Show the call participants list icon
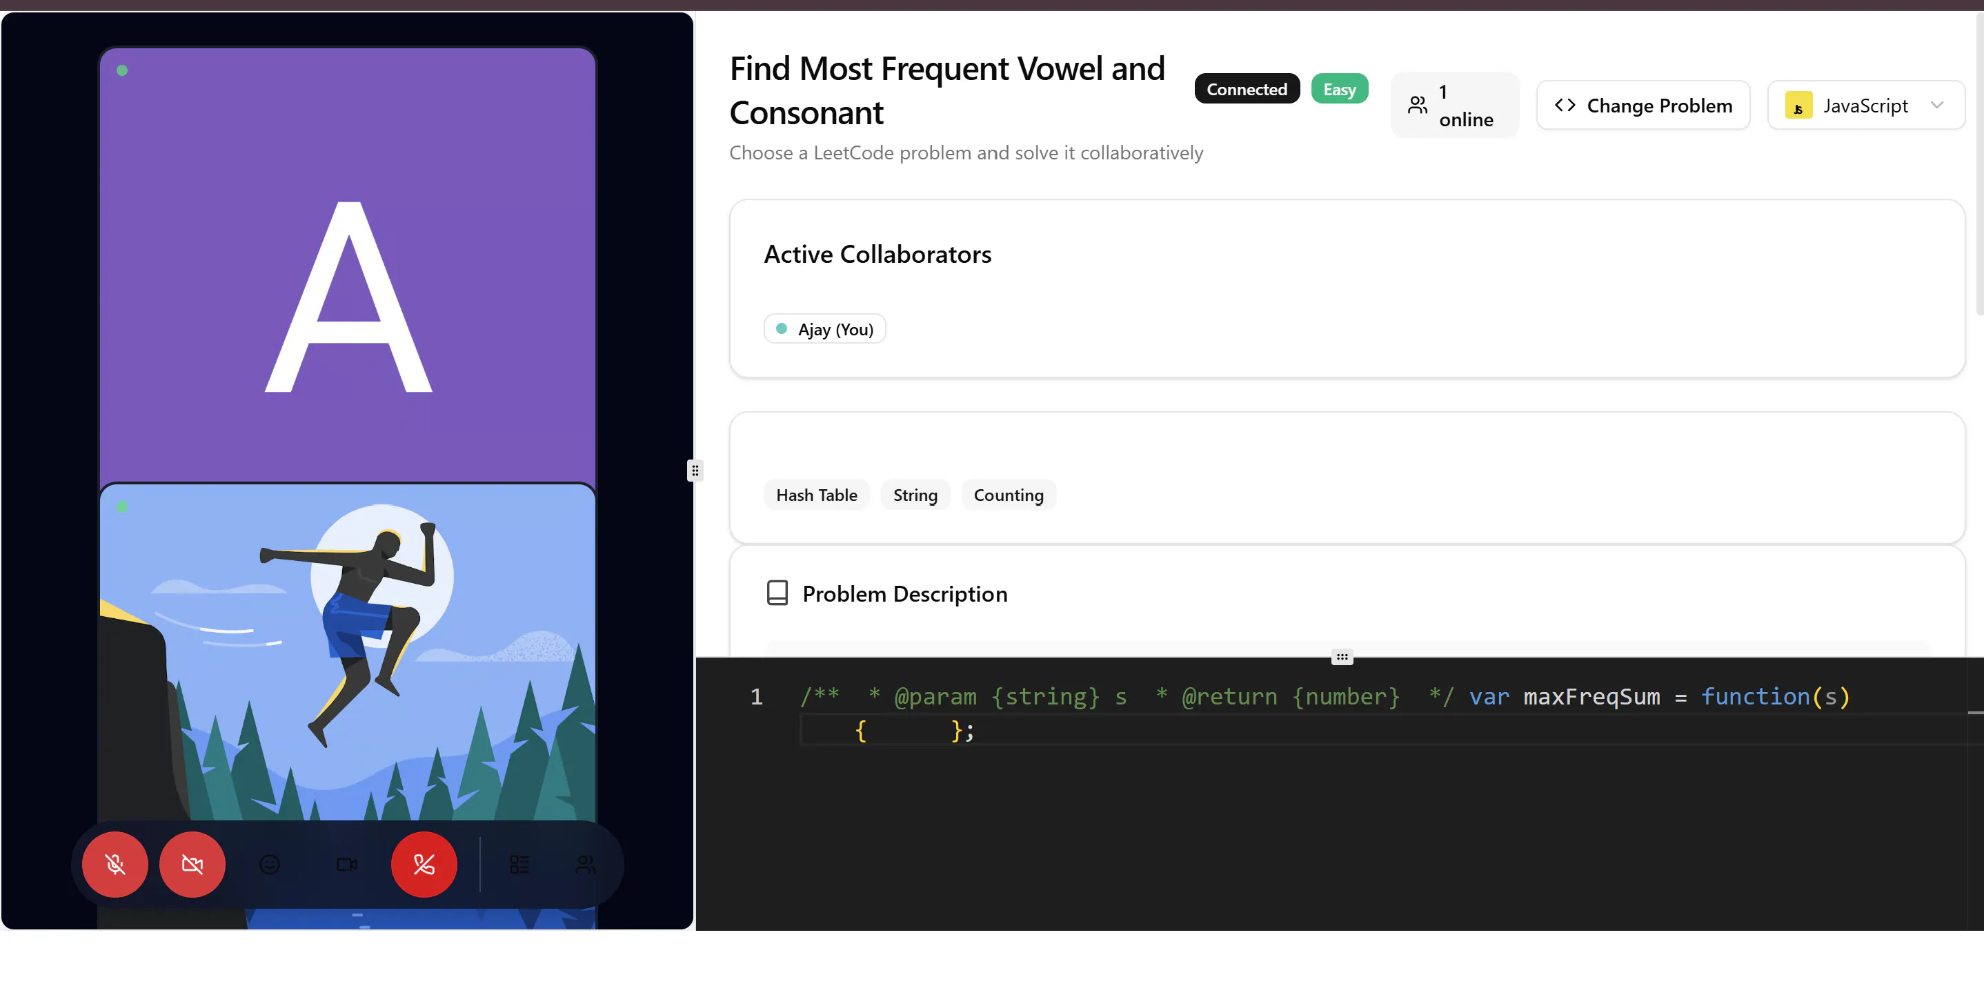 [x=586, y=865]
